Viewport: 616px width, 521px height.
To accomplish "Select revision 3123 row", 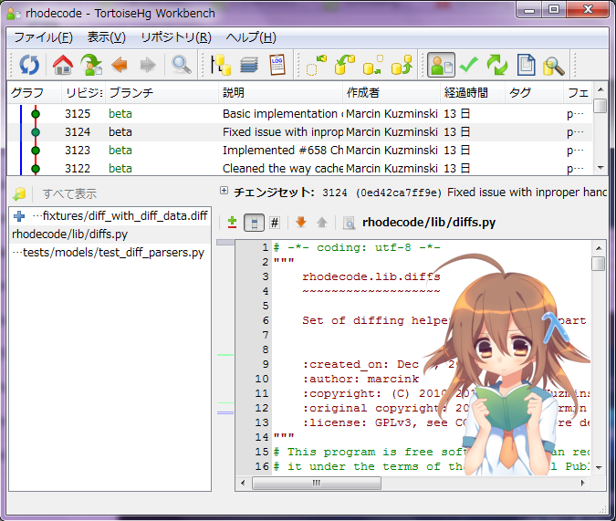I will [x=299, y=150].
